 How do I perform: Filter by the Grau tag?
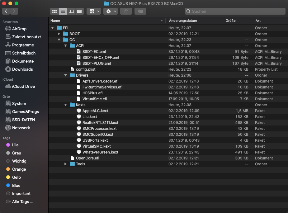(x=14, y=153)
